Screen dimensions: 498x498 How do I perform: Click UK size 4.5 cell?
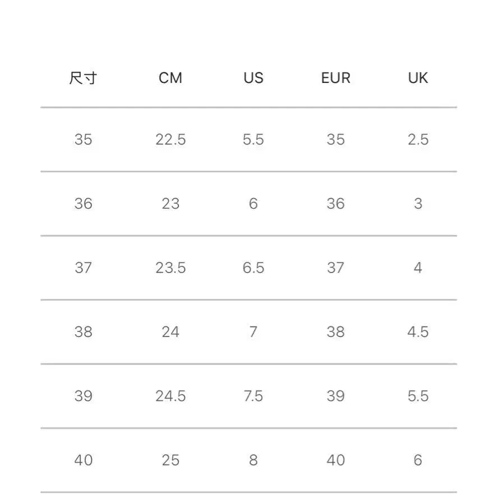pyautogui.click(x=418, y=332)
